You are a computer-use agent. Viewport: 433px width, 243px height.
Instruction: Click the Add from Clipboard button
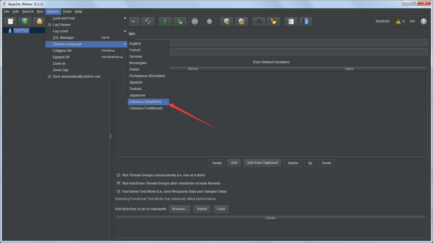[262, 163]
